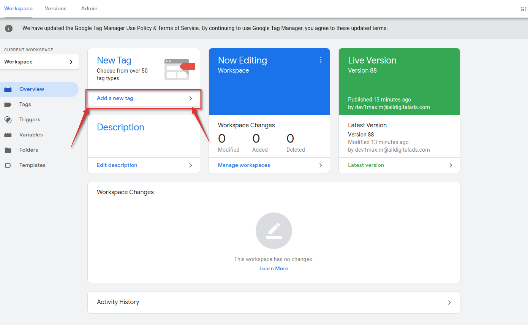Click the 'Published 13 minutes ago' text
528x325 pixels.
(x=379, y=100)
